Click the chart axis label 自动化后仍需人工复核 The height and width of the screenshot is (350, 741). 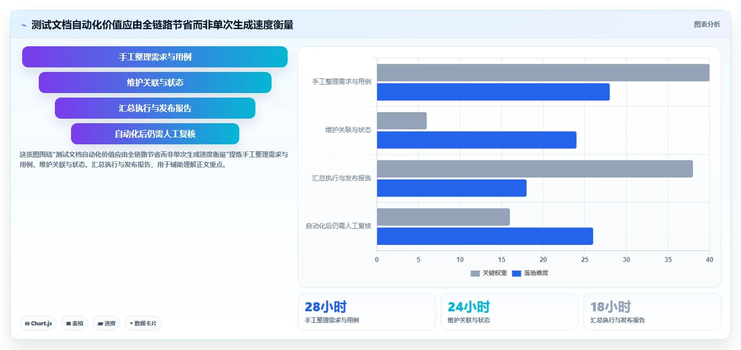coord(339,226)
